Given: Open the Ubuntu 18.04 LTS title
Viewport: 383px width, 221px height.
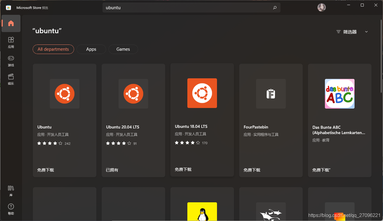Looking at the screenshot, I should (x=191, y=126).
